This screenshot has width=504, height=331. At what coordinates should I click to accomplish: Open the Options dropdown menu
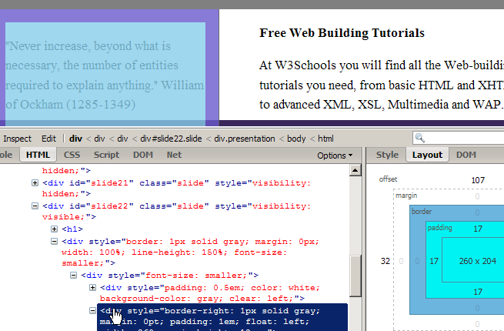click(335, 155)
